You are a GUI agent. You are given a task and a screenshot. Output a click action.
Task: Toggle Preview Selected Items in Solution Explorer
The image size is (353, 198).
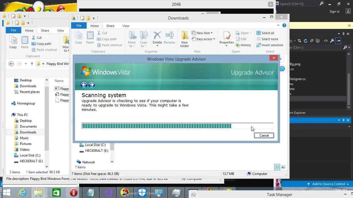pos(338,41)
